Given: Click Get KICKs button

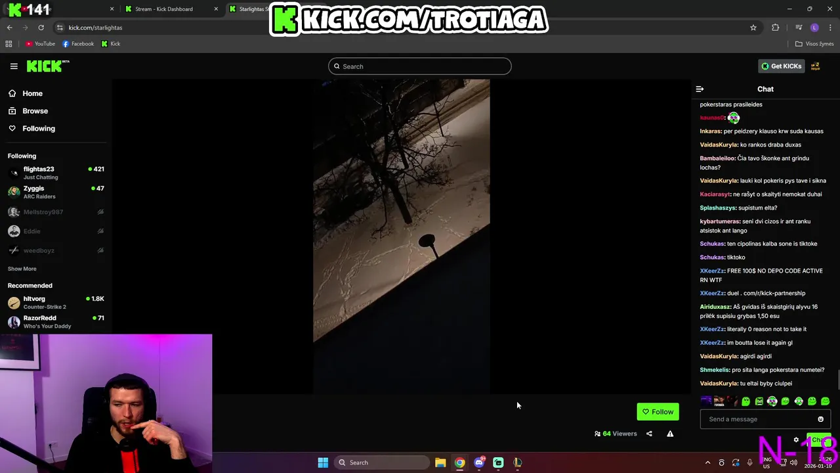Looking at the screenshot, I should pyautogui.click(x=781, y=66).
